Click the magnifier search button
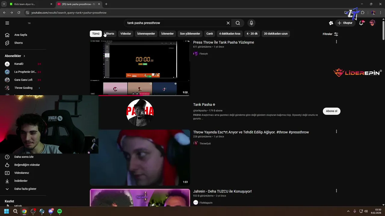385x216 pixels. tap(238, 23)
